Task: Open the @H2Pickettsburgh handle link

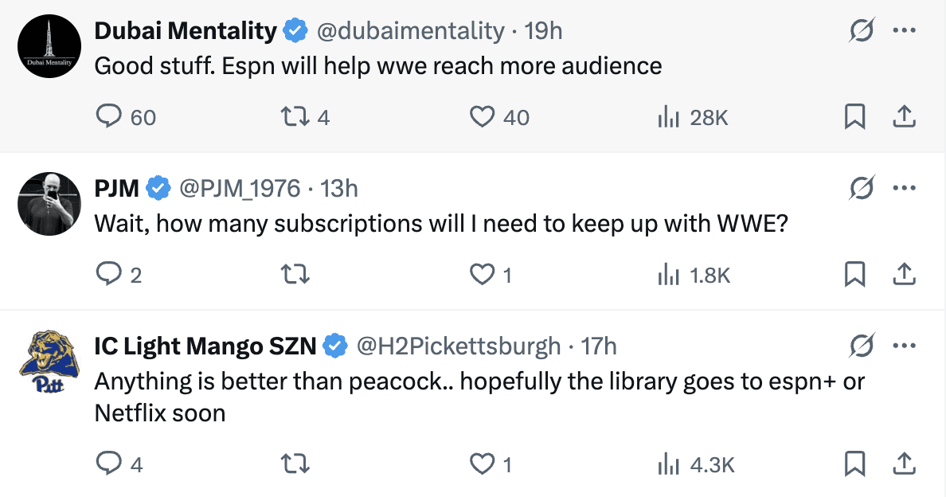Action: pos(458,346)
